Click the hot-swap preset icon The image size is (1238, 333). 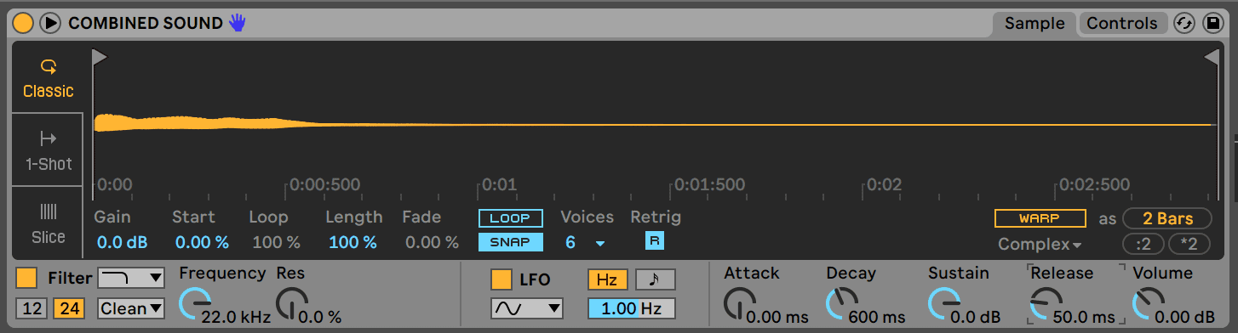1184,24
